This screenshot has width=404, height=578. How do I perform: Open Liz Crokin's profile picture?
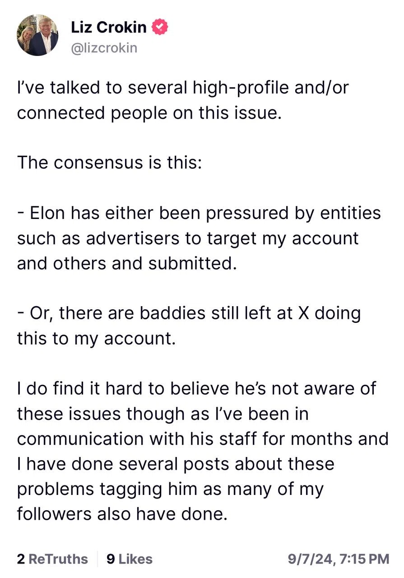pyautogui.click(x=37, y=36)
